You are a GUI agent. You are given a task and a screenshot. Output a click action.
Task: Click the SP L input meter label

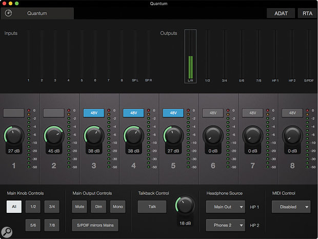point(135,81)
